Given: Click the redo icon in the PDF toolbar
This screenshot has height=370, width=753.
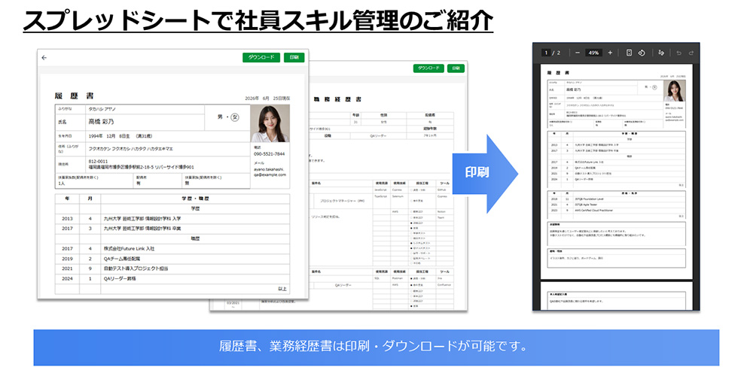Looking at the screenshot, I should (691, 53).
